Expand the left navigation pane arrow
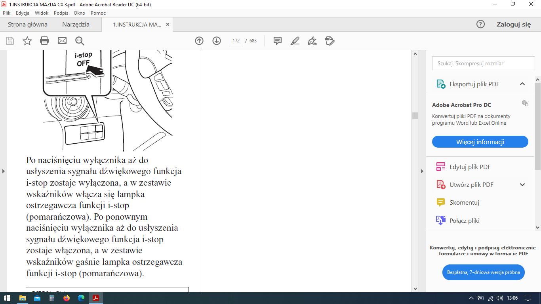The width and height of the screenshot is (541, 304). pyautogui.click(x=4, y=171)
